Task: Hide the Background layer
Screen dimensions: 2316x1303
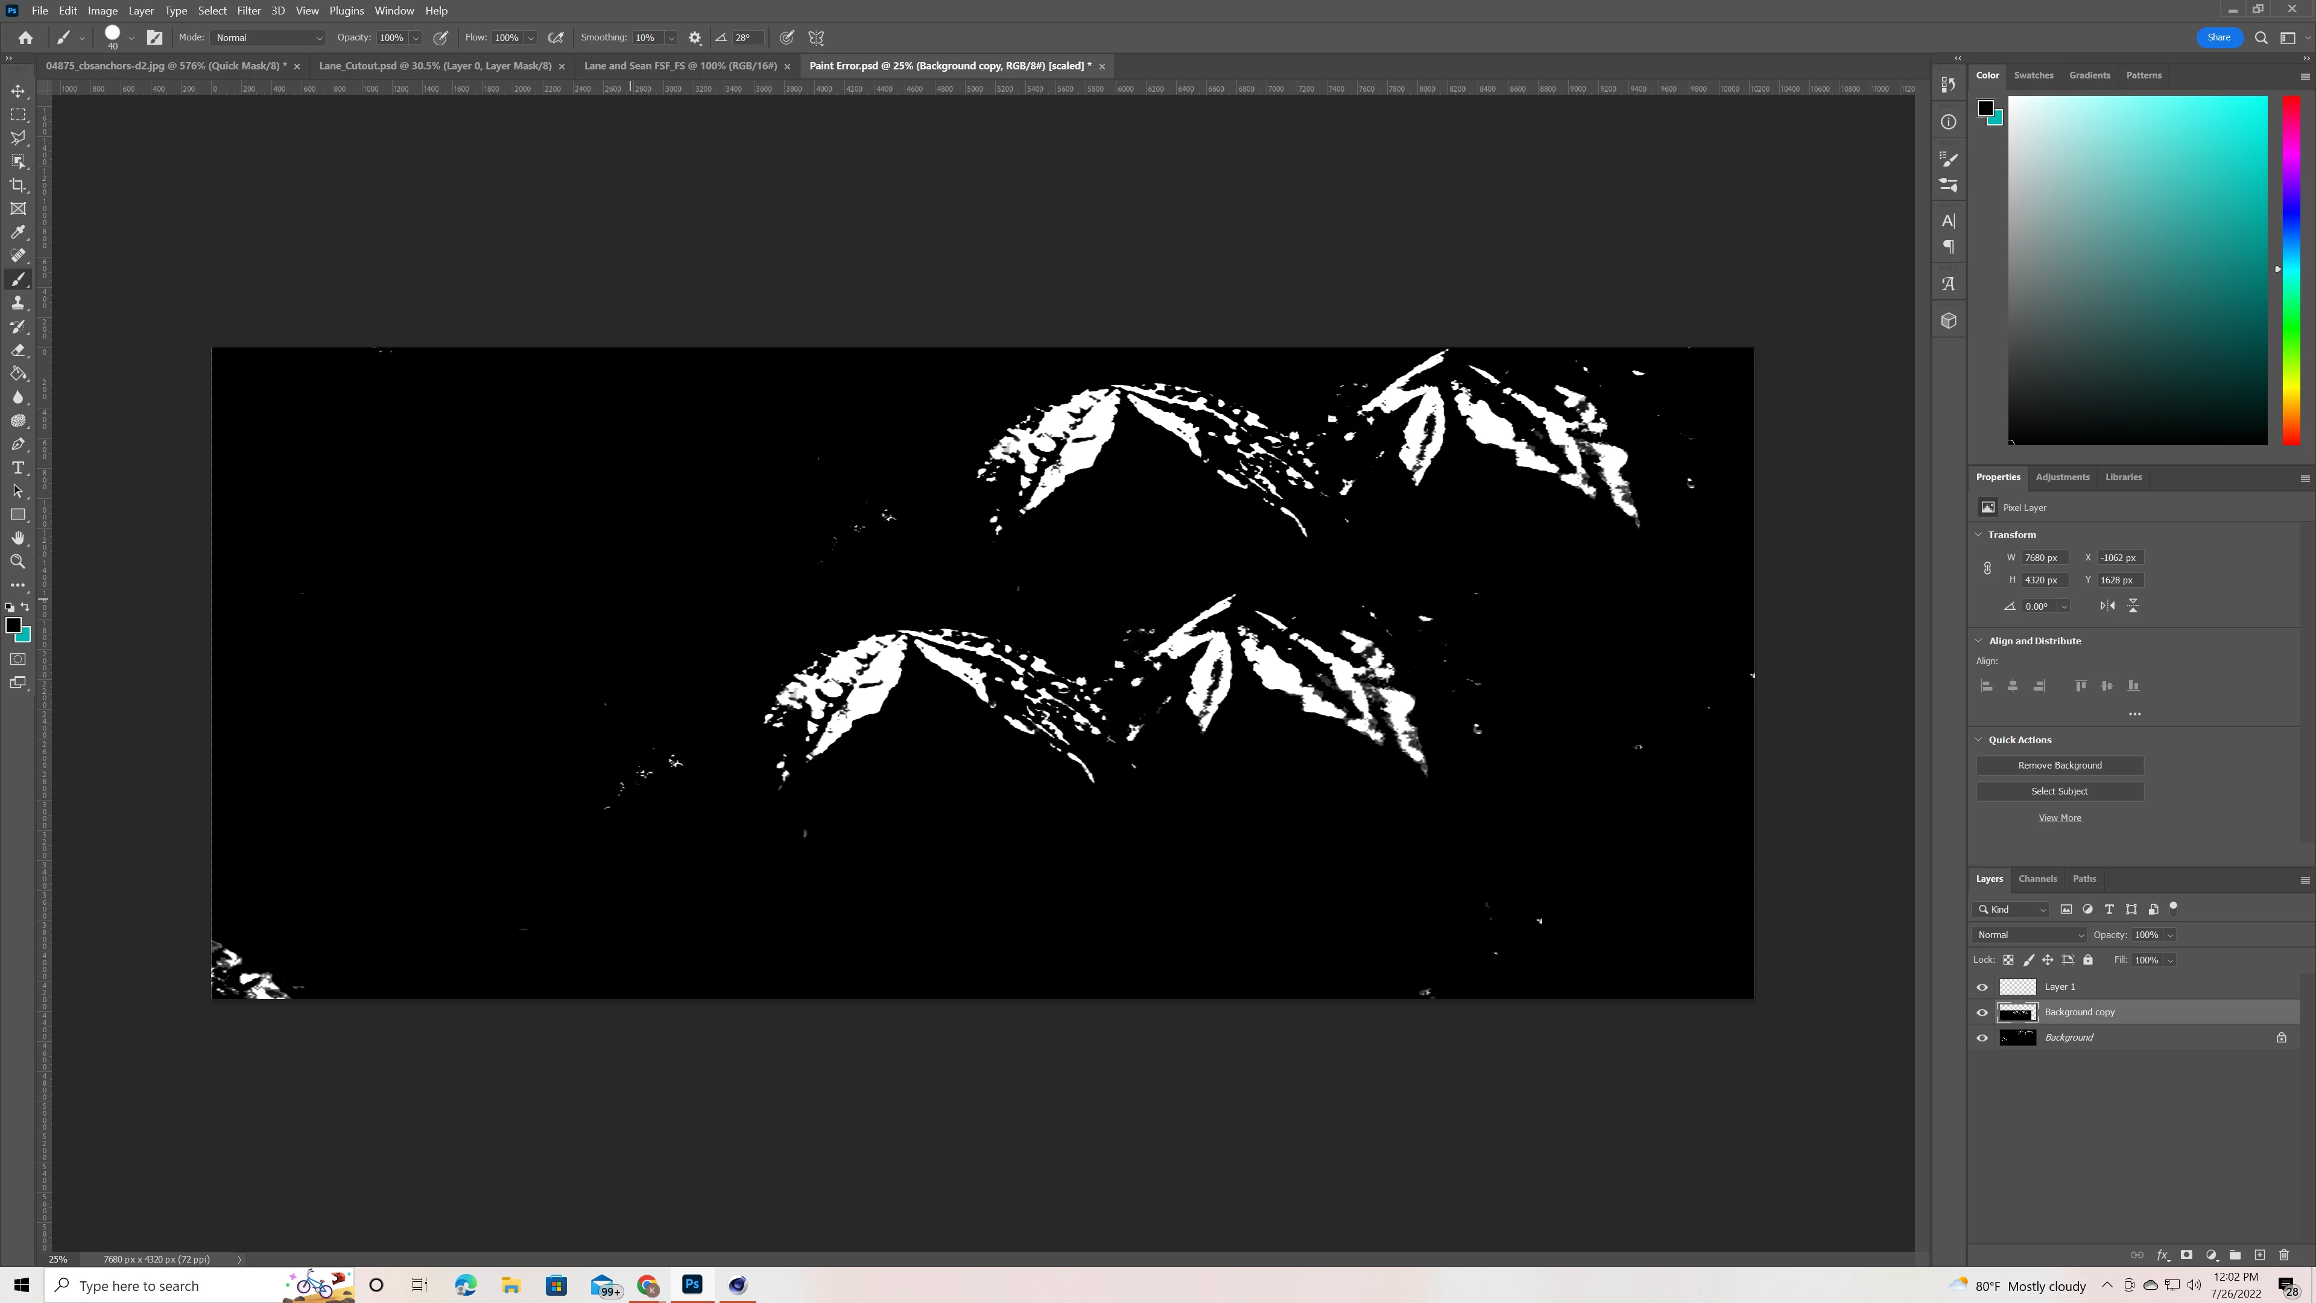Action: [x=1982, y=1038]
